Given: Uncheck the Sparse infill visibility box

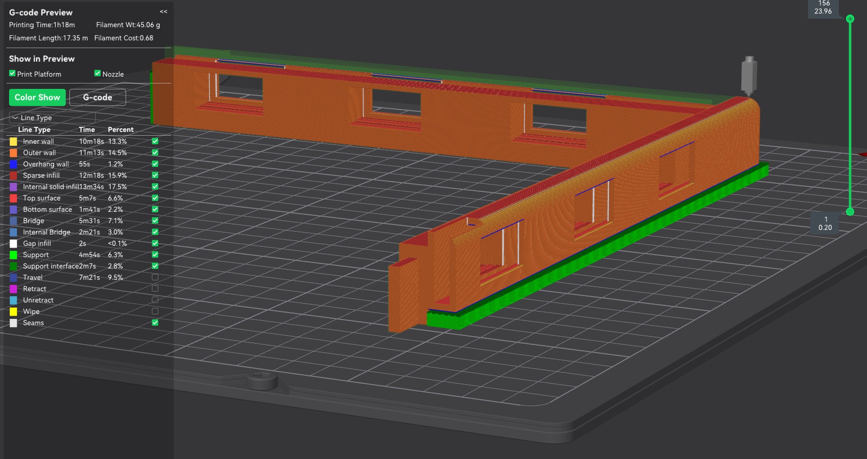Looking at the screenshot, I should [x=155, y=175].
